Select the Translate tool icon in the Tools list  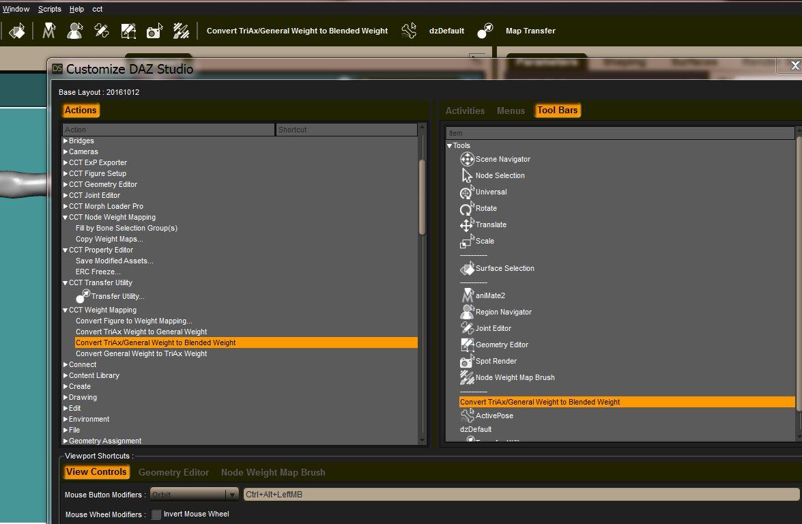(467, 224)
